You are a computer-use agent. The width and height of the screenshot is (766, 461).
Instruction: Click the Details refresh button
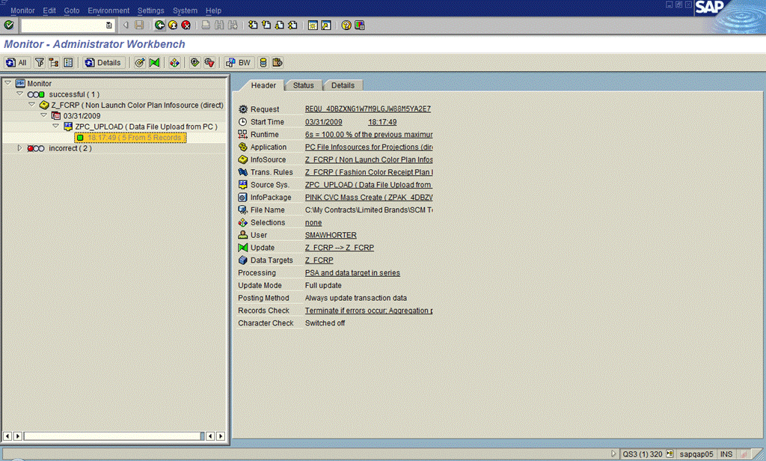click(x=102, y=63)
